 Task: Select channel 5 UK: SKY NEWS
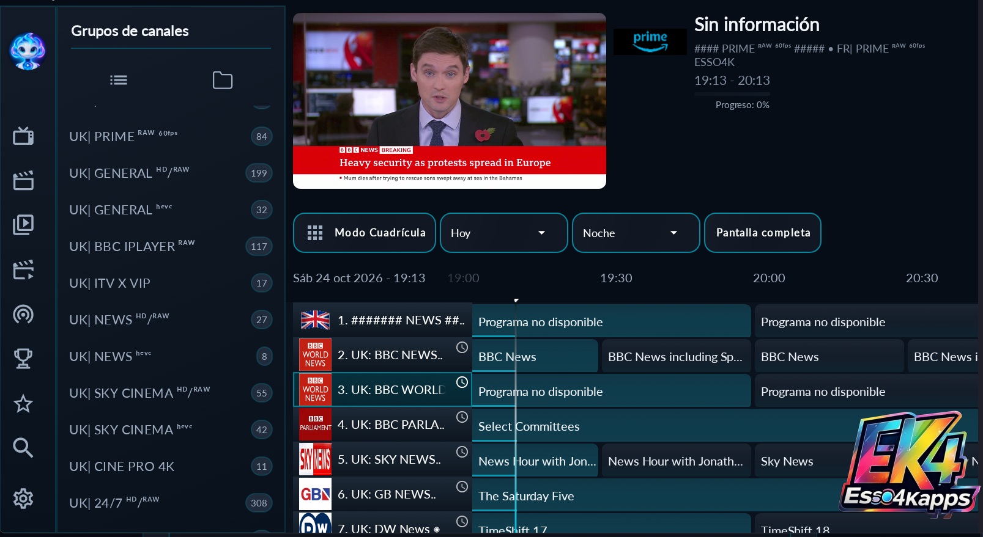(x=382, y=459)
